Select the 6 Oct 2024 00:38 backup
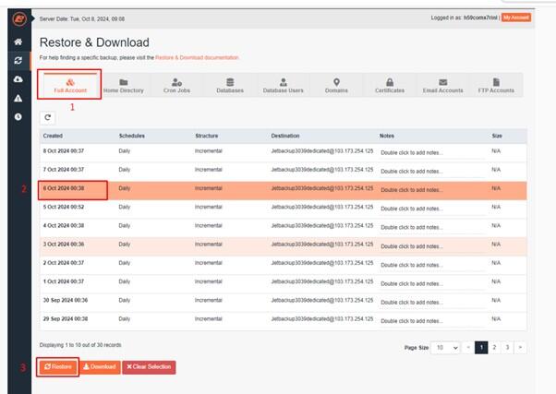Image resolution: width=556 pixels, height=394 pixels. click(283, 190)
